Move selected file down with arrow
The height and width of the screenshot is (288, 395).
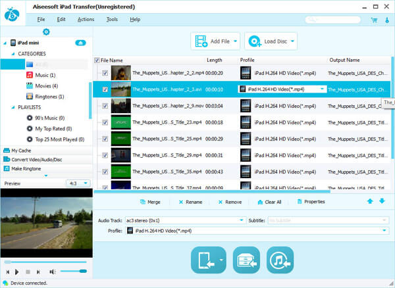[382, 201]
